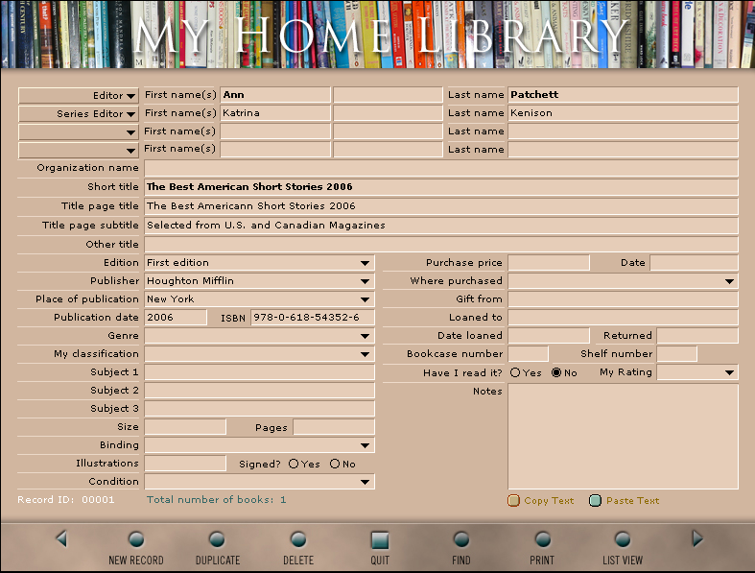Click the Delete round button
Image resolution: width=755 pixels, height=573 pixels.
[298, 539]
